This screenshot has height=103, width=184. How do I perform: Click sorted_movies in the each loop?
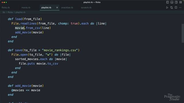27,59
